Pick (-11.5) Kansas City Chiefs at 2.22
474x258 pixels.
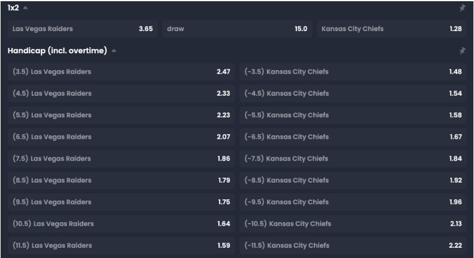[x=353, y=245]
